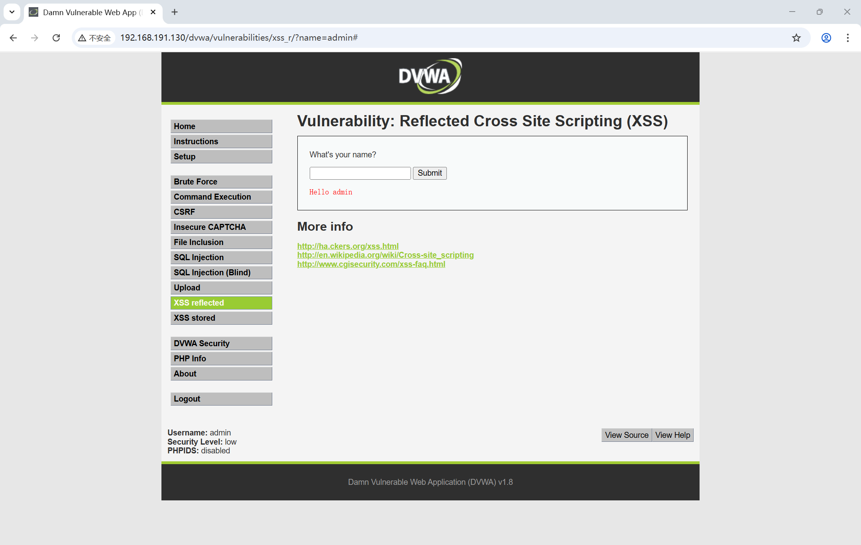Open a new browser tab

175,12
